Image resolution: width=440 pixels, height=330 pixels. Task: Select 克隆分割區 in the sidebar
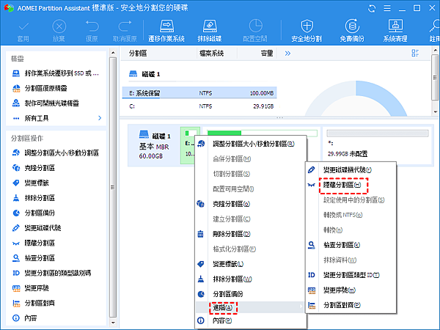pyautogui.click(x=34, y=168)
